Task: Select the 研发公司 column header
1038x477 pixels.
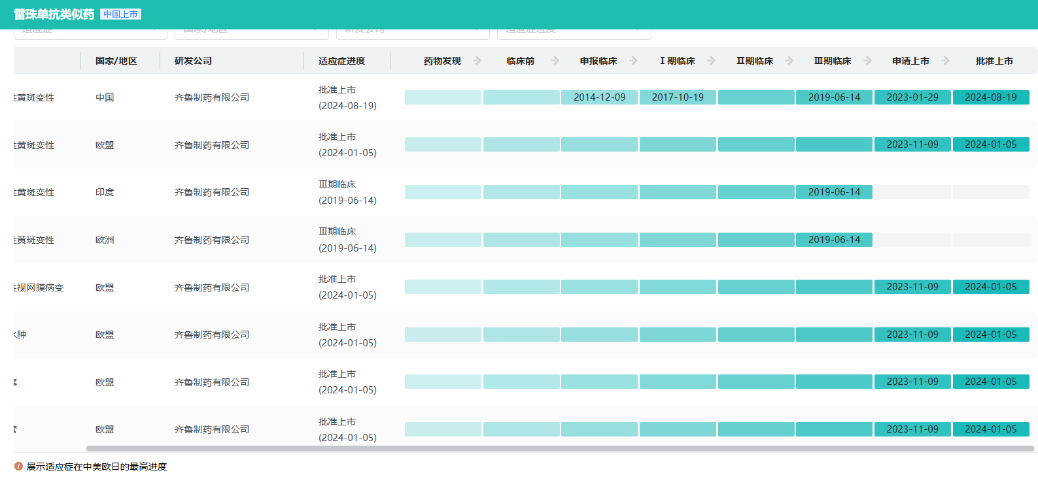Action: tap(193, 61)
